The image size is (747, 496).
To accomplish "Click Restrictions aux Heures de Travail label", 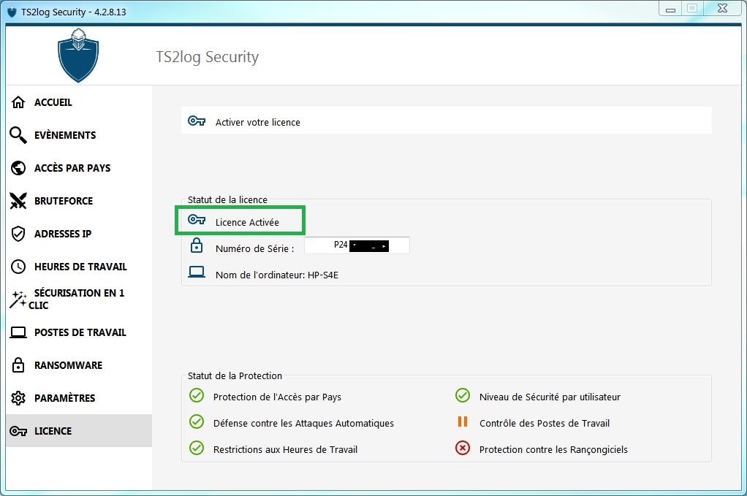I will click(285, 449).
